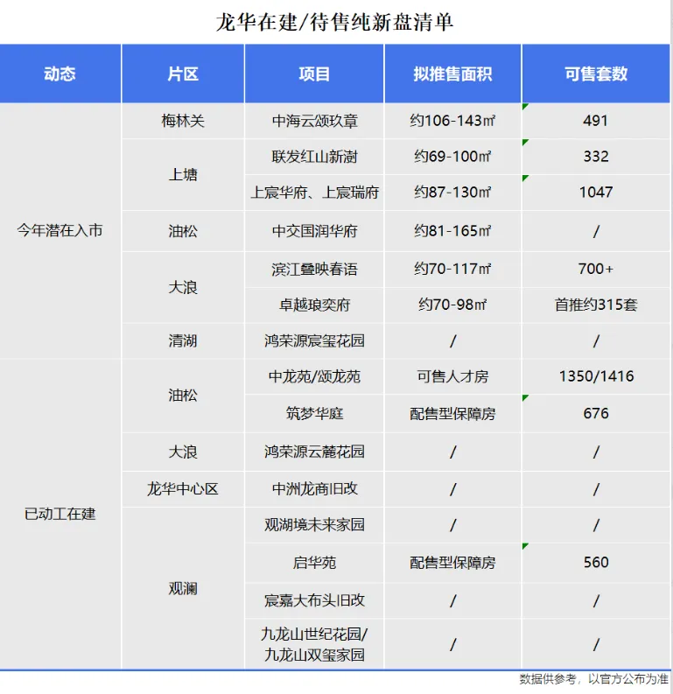Image resolution: width=673 pixels, height=694 pixels.
Task: Click the green comment marker on the 560 cell
Action: pos(525,546)
